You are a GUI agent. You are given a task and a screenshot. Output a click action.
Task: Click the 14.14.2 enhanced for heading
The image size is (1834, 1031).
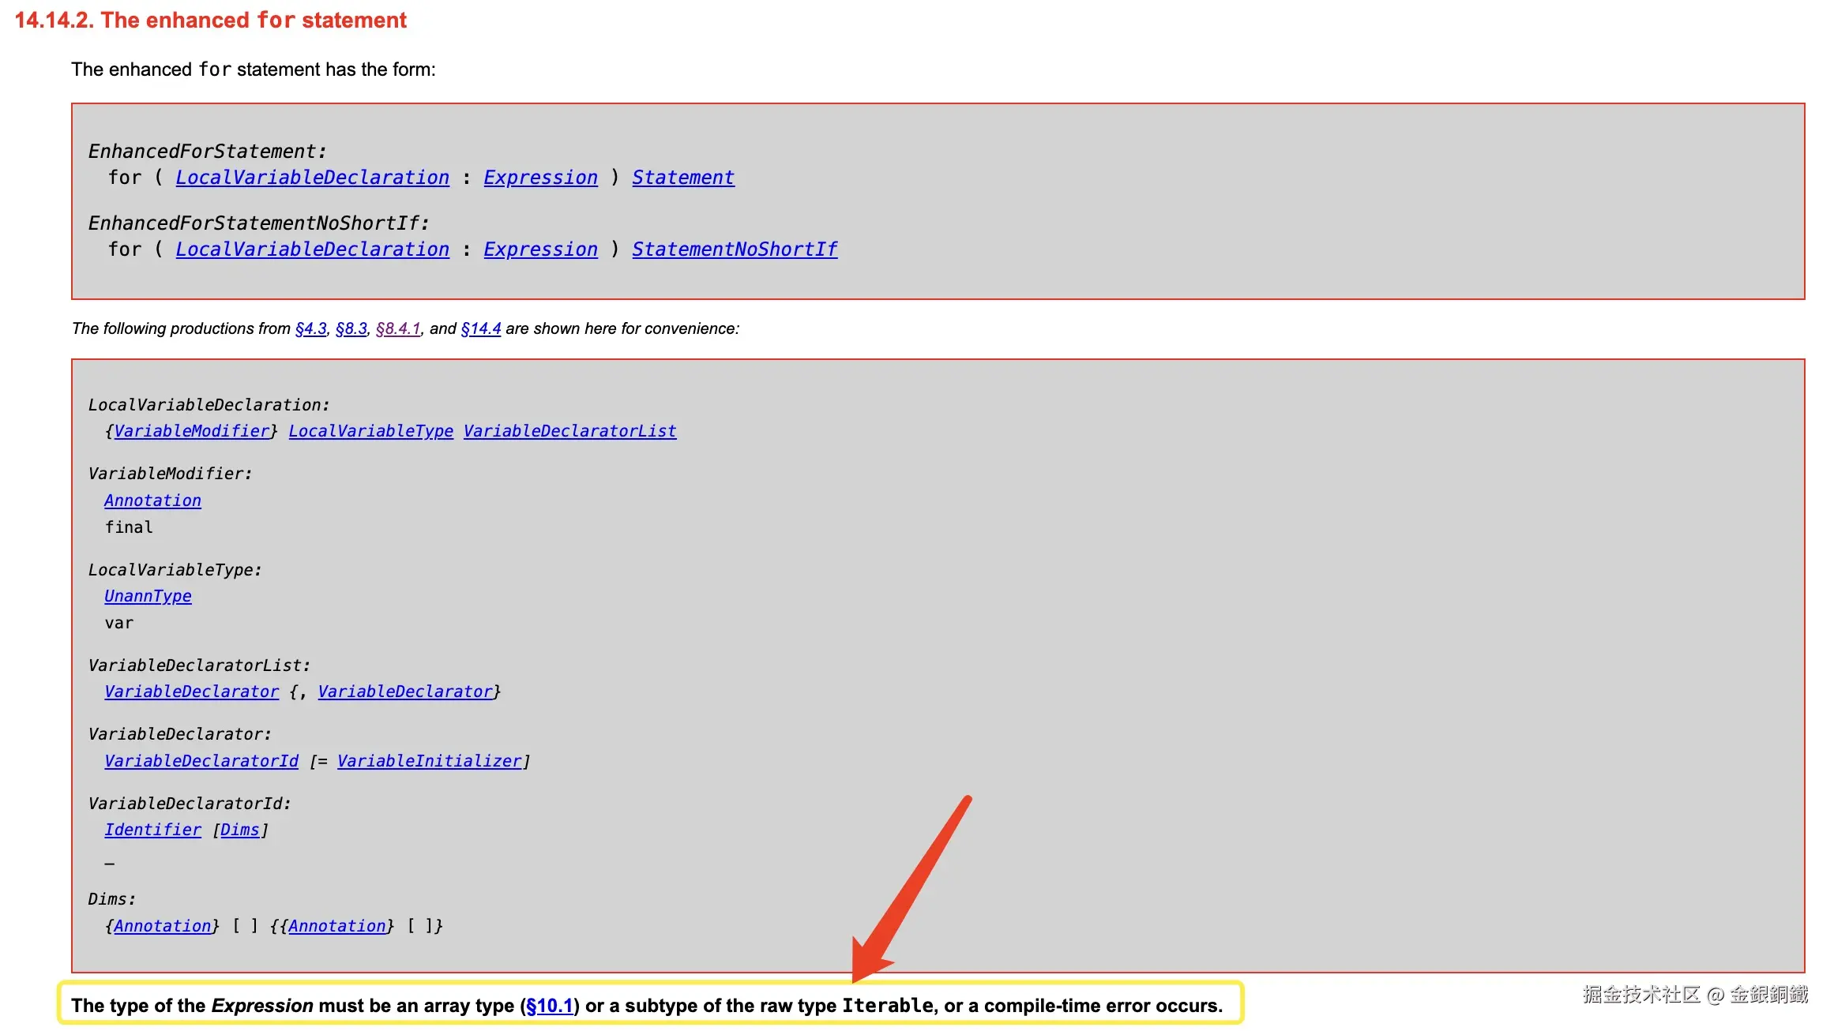[210, 20]
